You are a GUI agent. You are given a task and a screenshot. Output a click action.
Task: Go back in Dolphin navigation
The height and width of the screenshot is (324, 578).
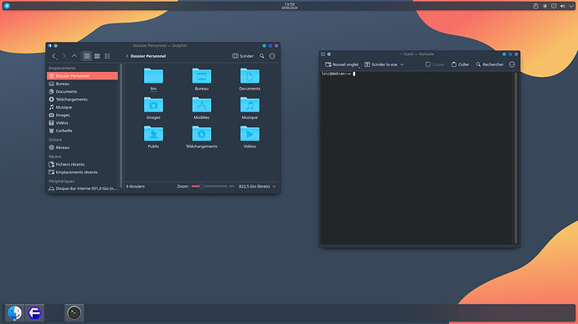point(54,56)
